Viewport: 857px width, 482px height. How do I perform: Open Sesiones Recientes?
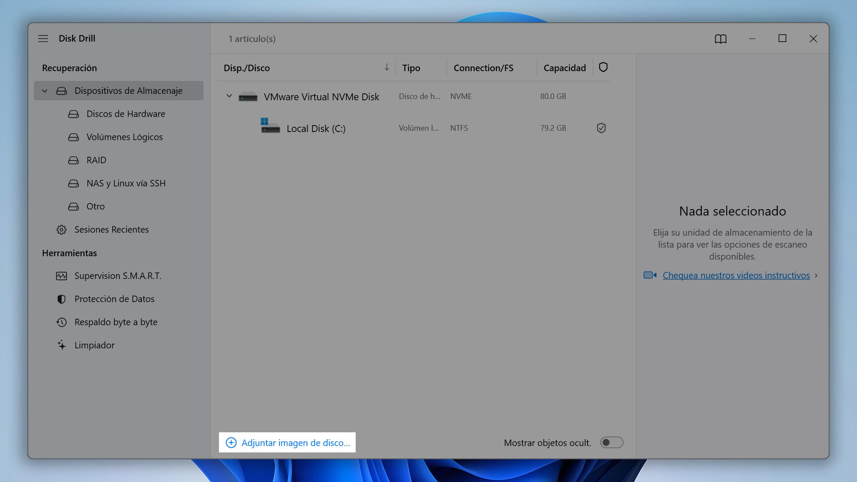click(111, 230)
